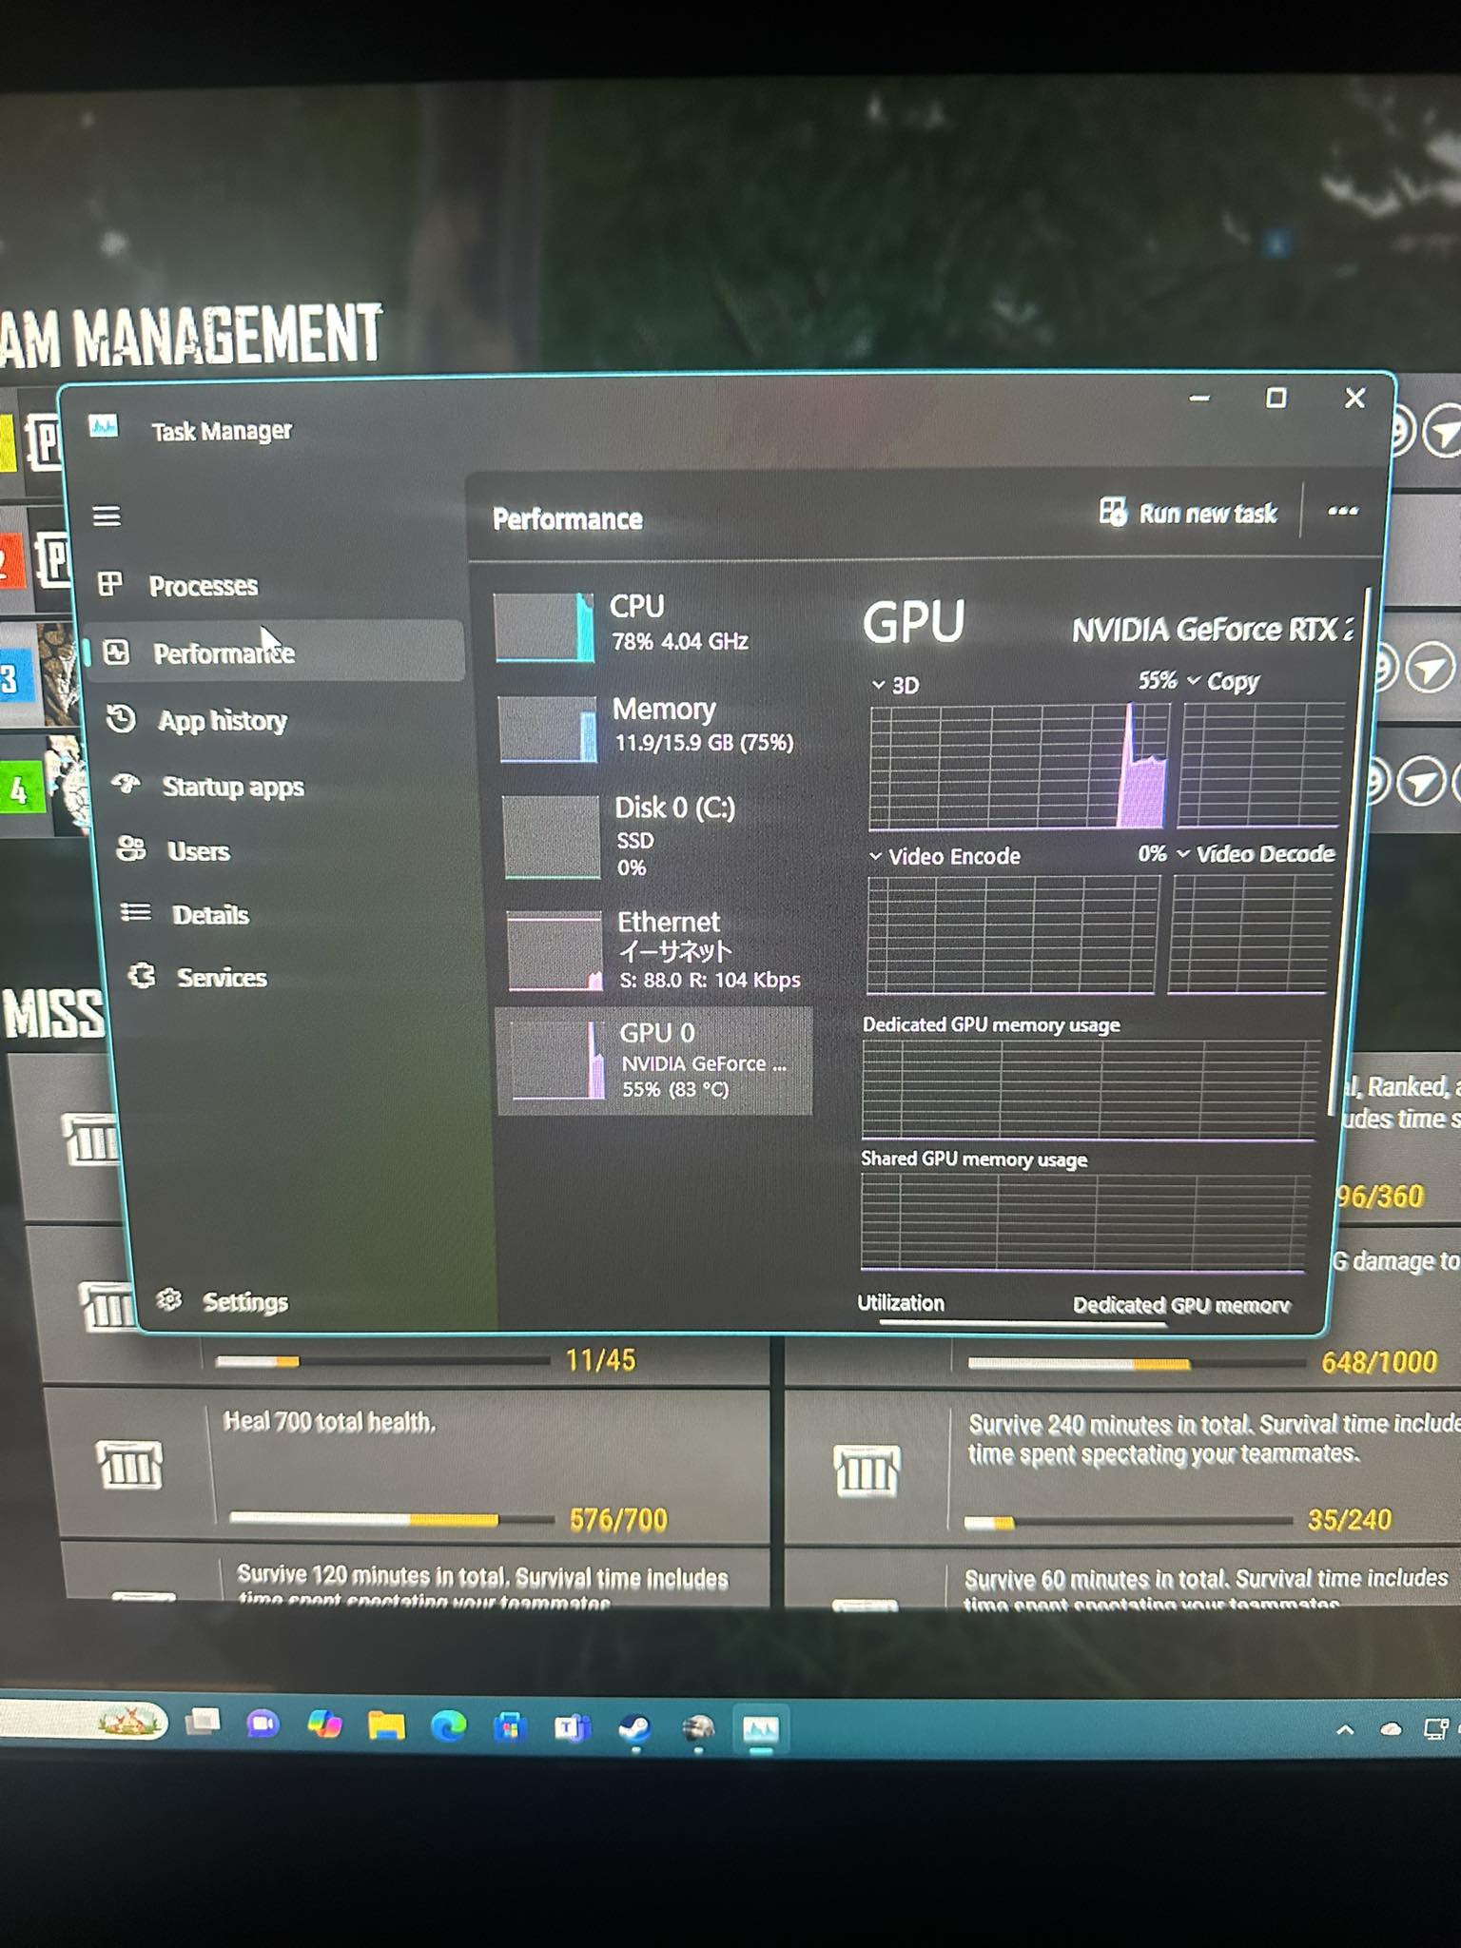Click the Dedicated GPU memory usage graph
Screen dimensions: 1461x1948
click(1090, 1089)
